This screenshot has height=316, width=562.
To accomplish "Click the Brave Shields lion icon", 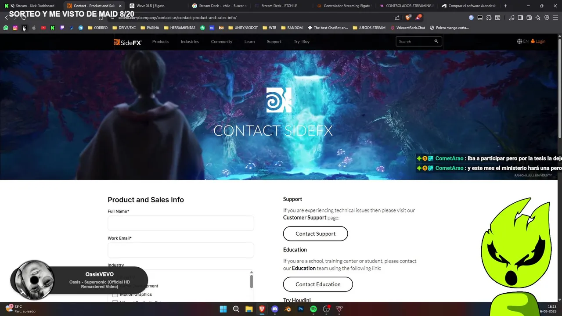I will (x=408, y=18).
